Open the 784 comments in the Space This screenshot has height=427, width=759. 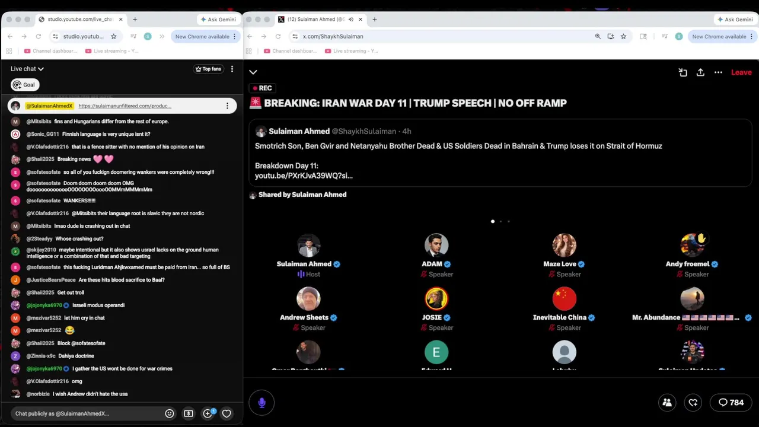731,403
